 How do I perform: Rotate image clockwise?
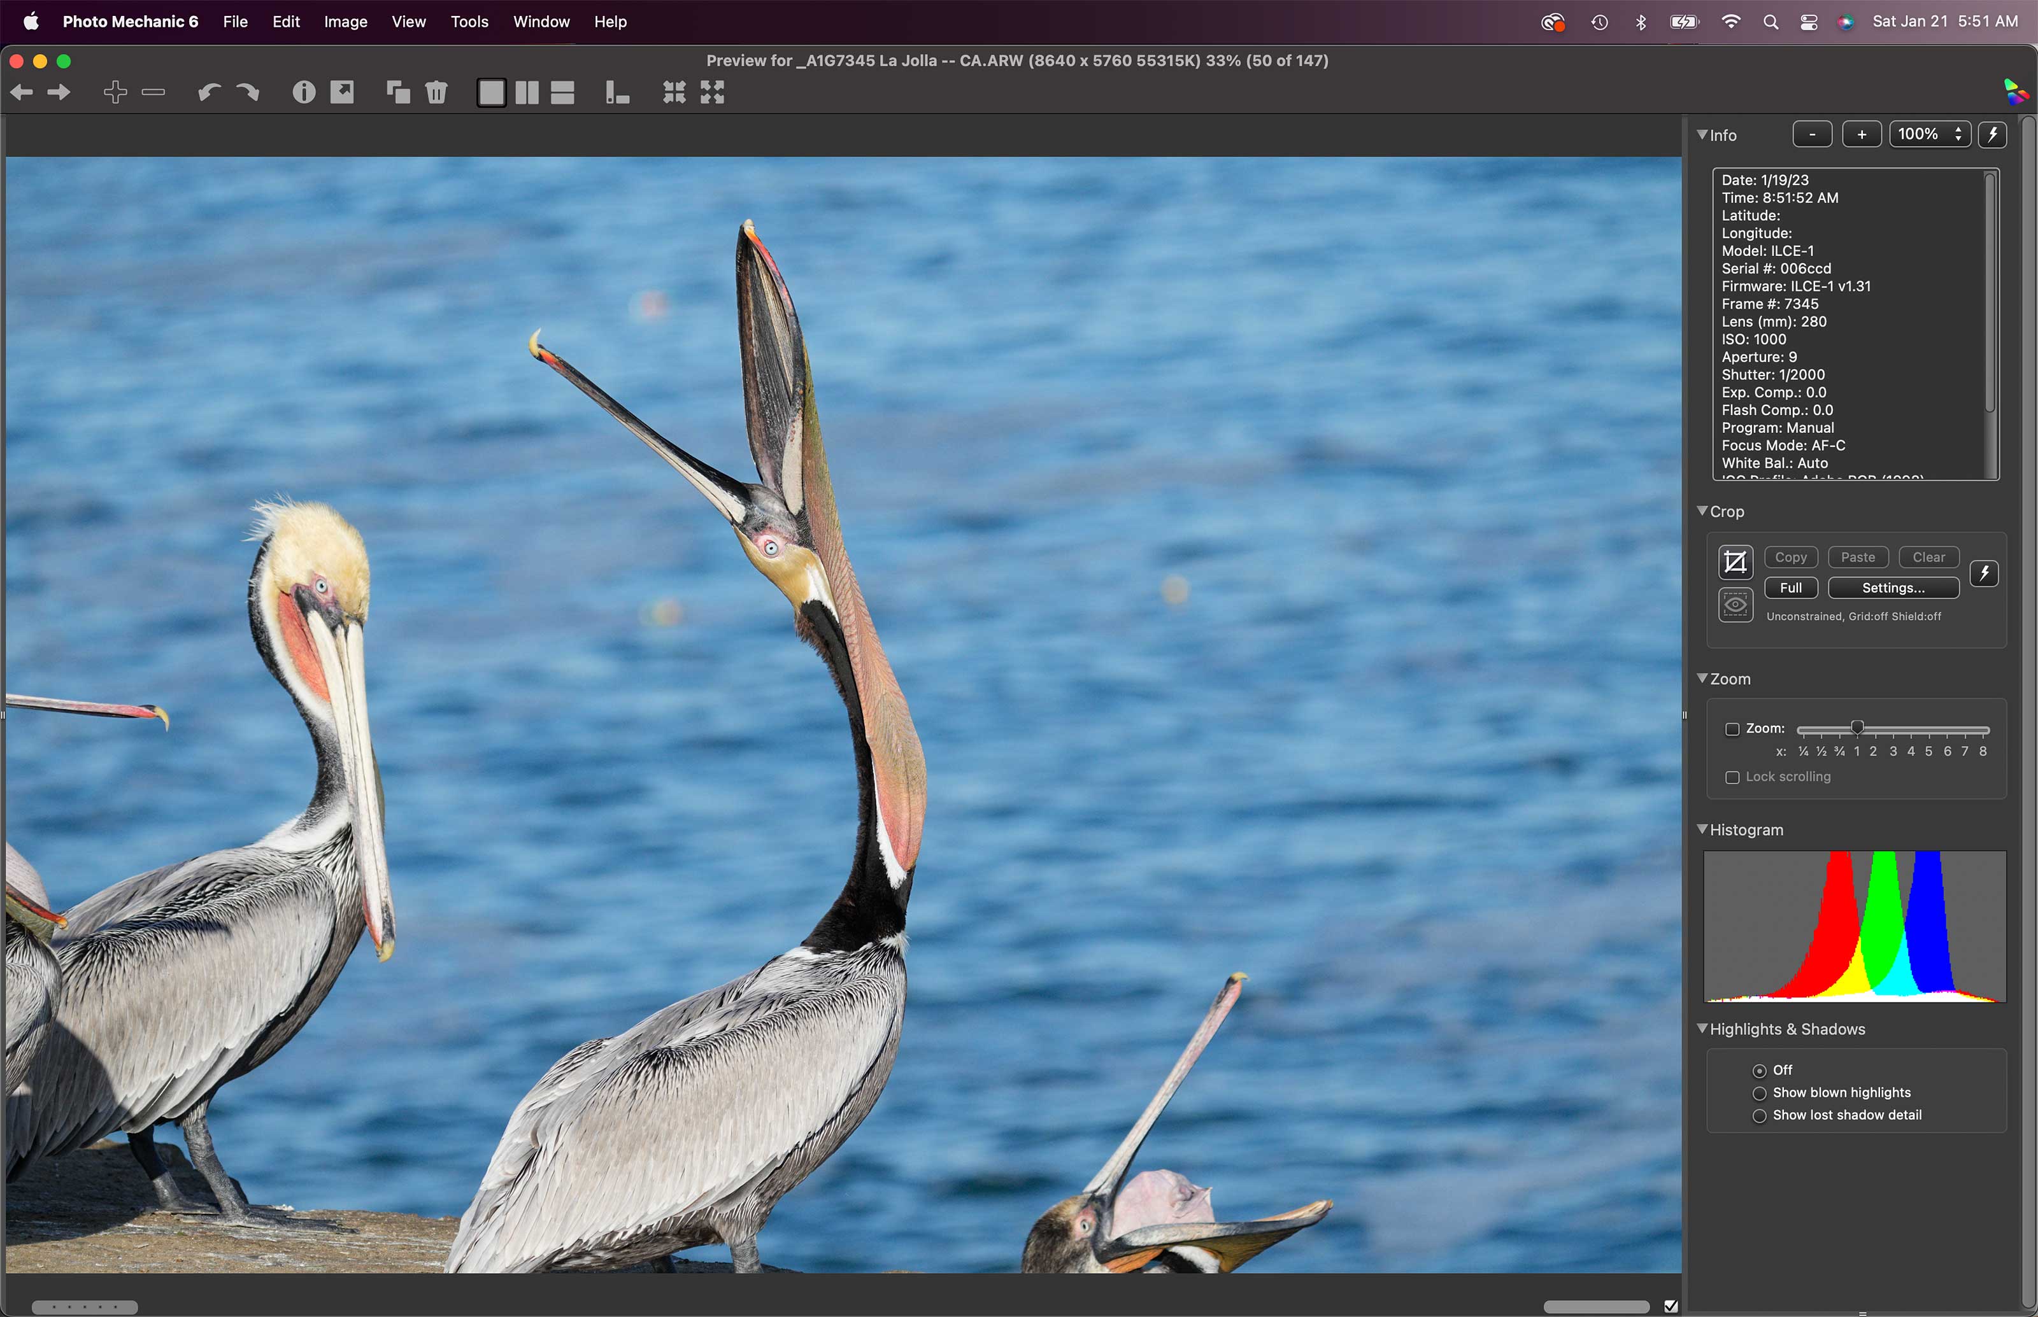pyautogui.click(x=247, y=92)
